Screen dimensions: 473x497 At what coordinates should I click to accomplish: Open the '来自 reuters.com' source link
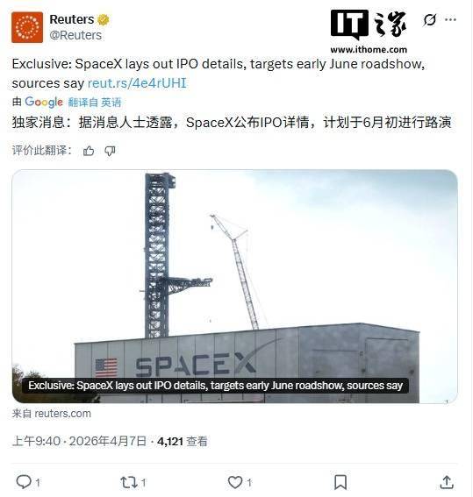coord(52,414)
